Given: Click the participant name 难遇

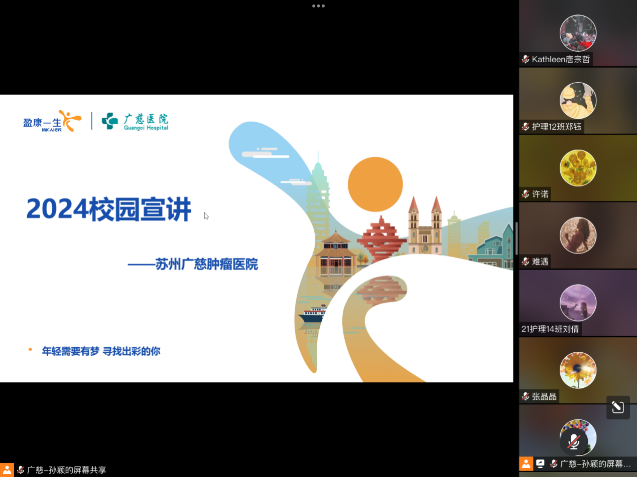Looking at the screenshot, I should [540, 262].
